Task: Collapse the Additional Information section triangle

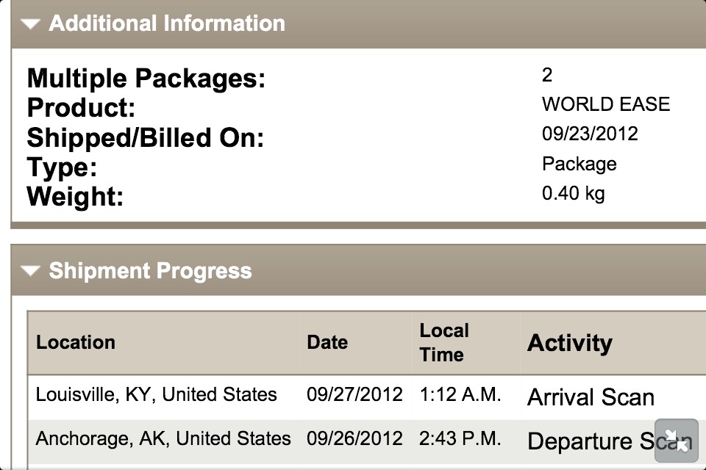Action: tap(30, 23)
